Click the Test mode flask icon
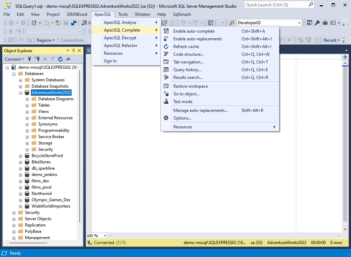 click(x=166, y=102)
